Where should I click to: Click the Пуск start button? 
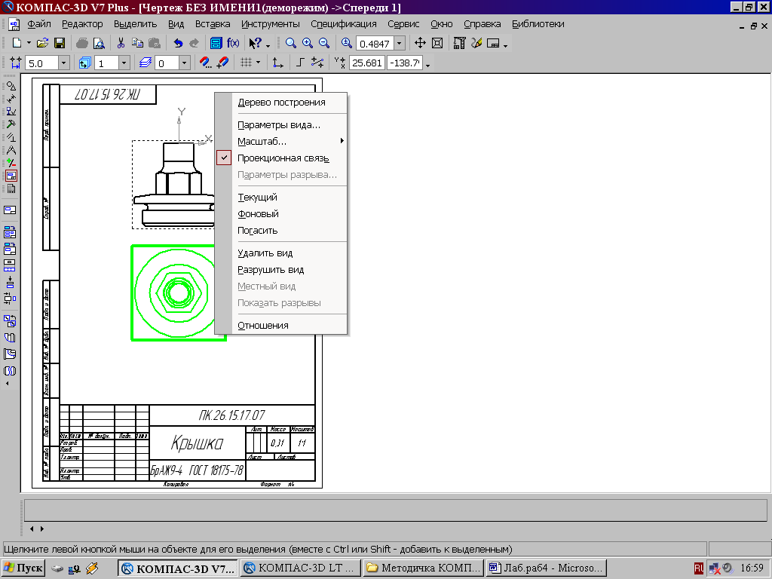pyautogui.click(x=23, y=568)
